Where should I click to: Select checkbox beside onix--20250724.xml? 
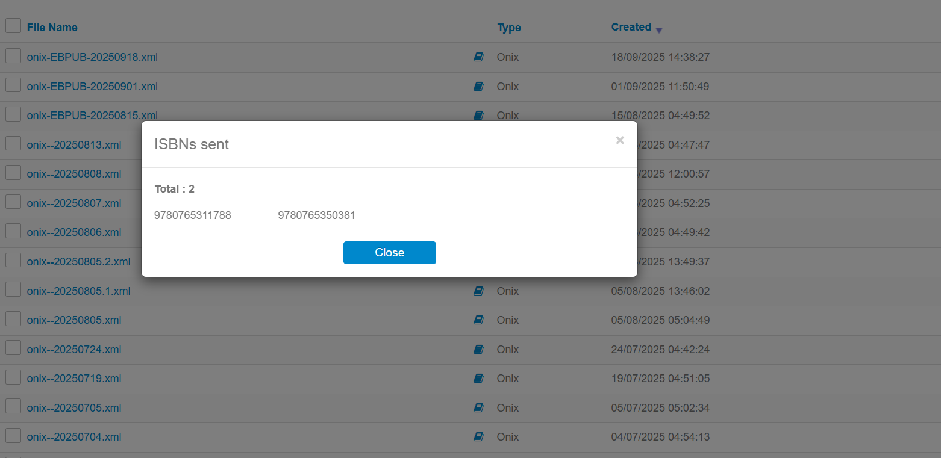[13, 348]
